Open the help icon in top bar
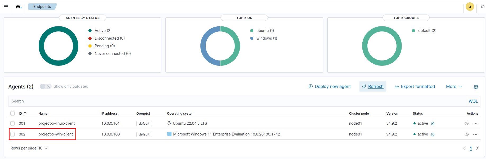The height and width of the screenshot is (159, 486). click(x=483, y=7)
